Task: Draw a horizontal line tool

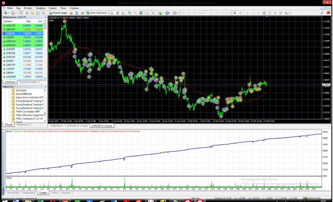Action: pos(253,13)
